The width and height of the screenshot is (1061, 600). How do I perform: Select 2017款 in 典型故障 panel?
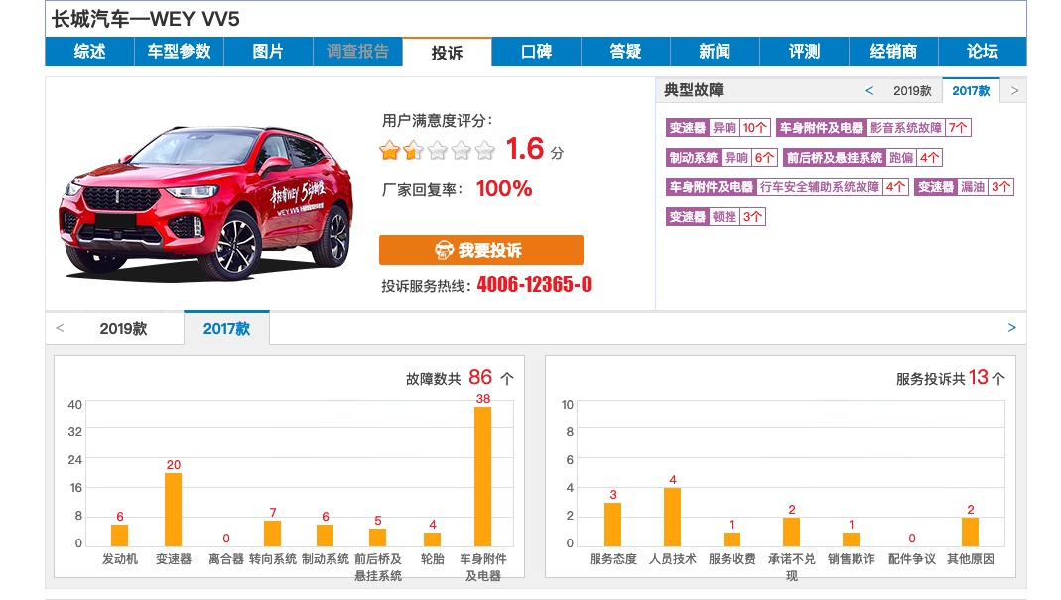coord(971,90)
